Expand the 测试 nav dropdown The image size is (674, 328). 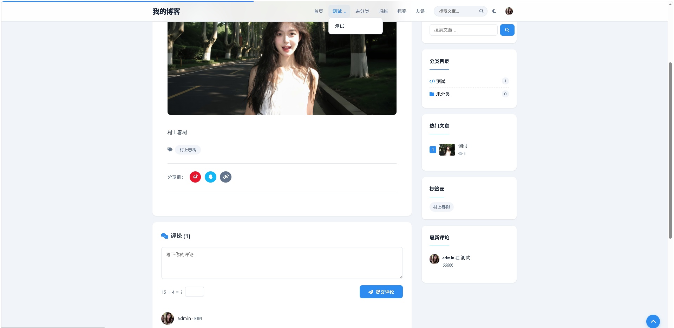[339, 11]
